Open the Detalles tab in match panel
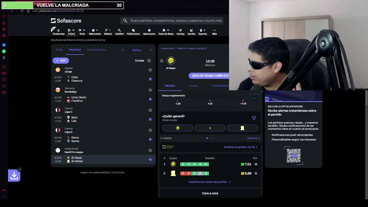This screenshot has height=207, width=368. pyautogui.click(x=170, y=86)
